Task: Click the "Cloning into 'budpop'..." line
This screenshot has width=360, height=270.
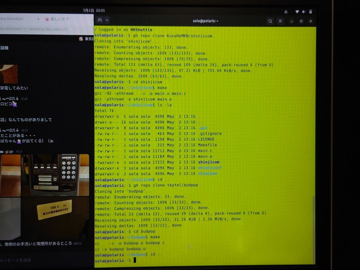Action: pyautogui.click(x=124, y=191)
